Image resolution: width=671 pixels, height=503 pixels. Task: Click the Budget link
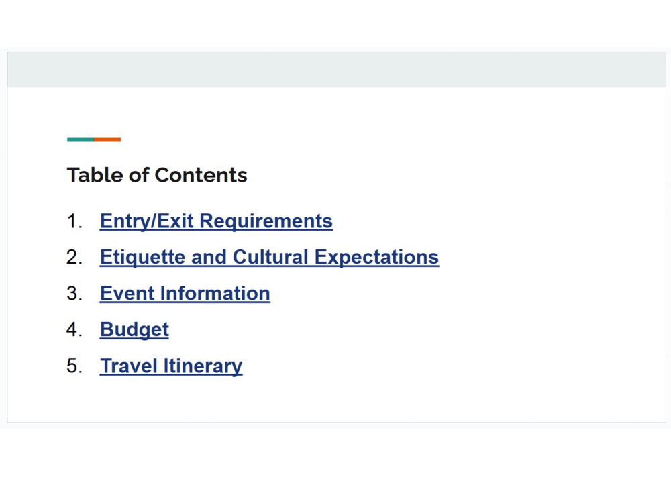point(134,330)
